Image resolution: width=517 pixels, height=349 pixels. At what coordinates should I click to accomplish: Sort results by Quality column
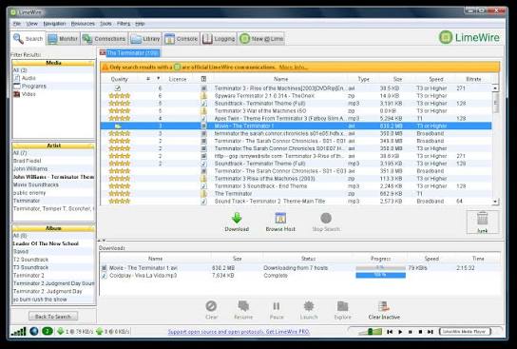pyautogui.click(x=120, y=79)
